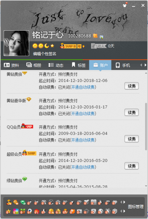The image size is (148, 219).
Task: Enable auto-renew for QQ会员
Action: (x=83, y=140)
